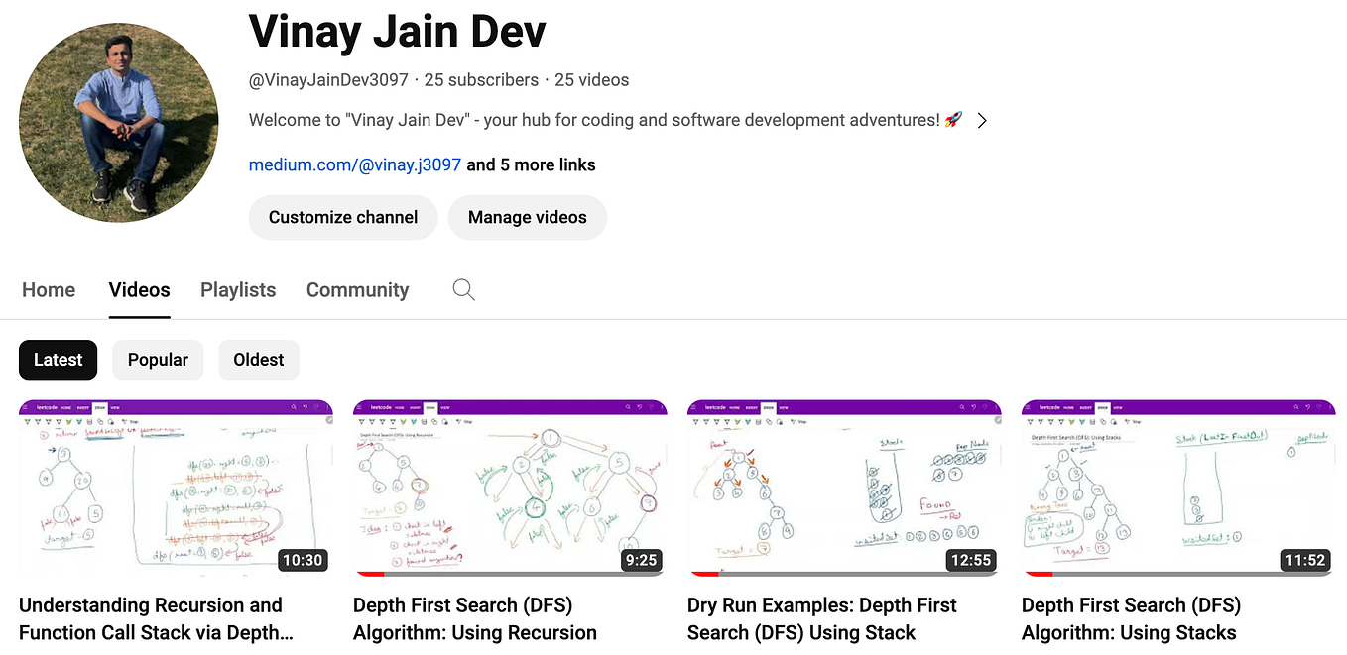The height and width of the screenshot is (655, 1347).
Task: Switch to the Playlists tab
Action: point(237,289)
